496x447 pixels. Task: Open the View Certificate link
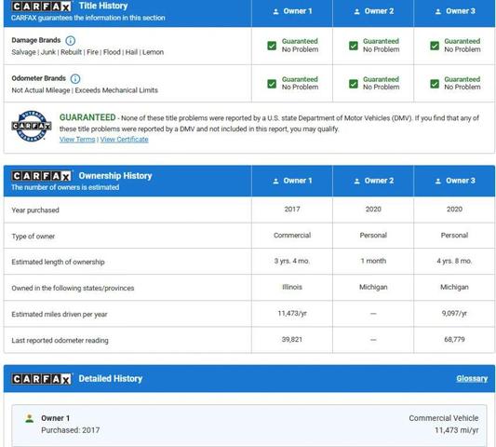pyautogui.click(x=125, y=140)
